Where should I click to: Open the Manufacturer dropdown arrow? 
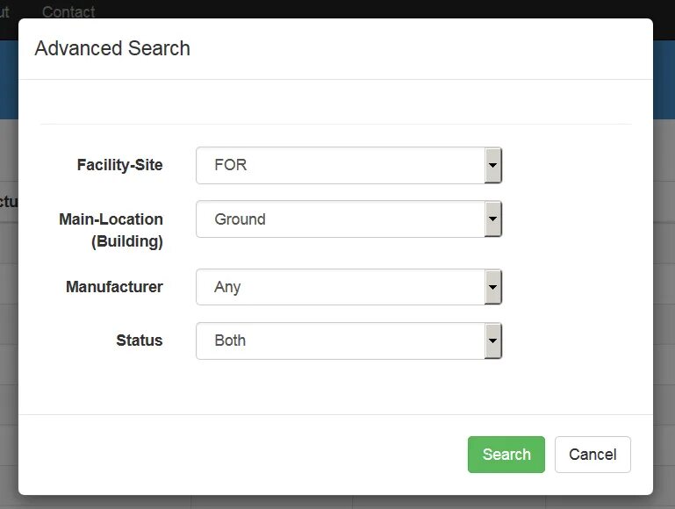tap(492, 287)
